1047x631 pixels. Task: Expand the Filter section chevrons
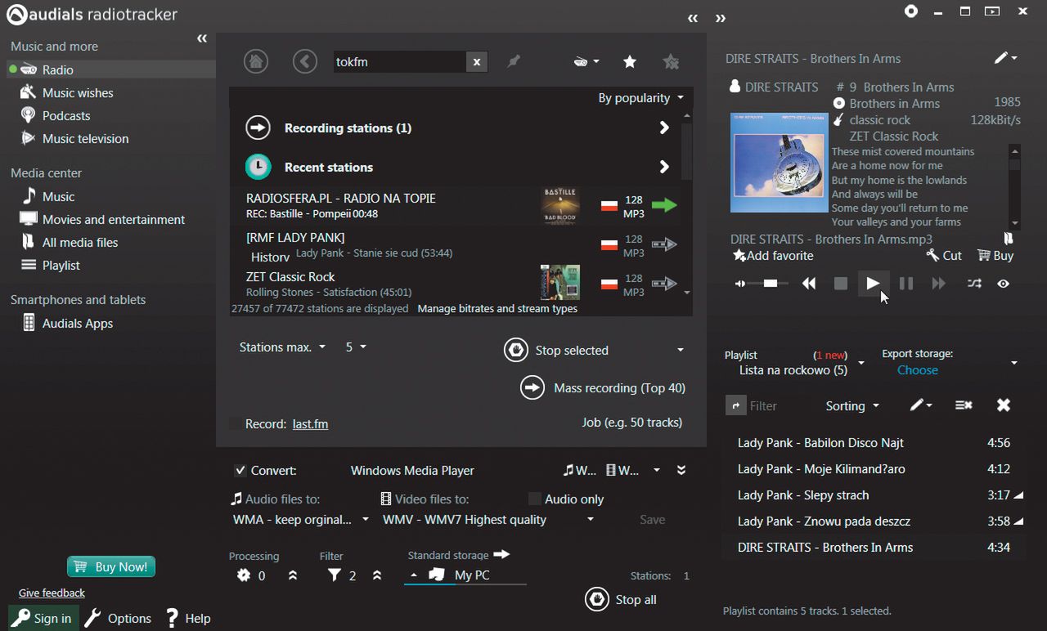[x=377, y=575]
